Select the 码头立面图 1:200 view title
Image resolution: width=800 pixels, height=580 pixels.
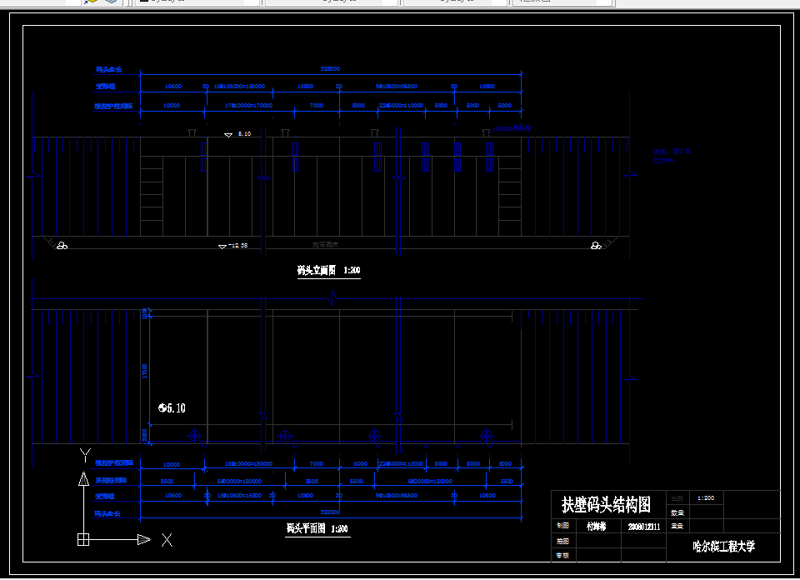(328, 270)
